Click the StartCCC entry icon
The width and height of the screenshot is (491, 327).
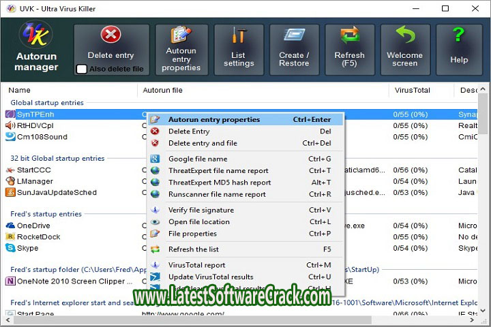tap(10, 170)
